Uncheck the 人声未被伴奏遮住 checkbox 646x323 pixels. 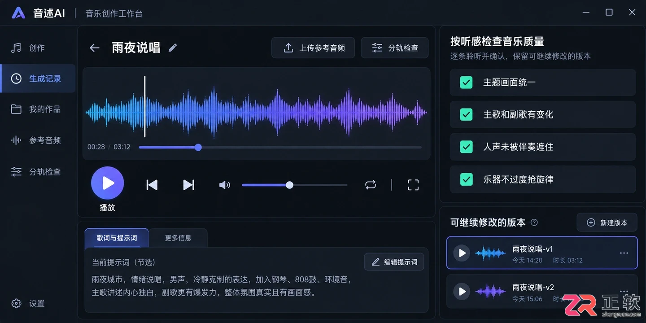tap(467, 147)
